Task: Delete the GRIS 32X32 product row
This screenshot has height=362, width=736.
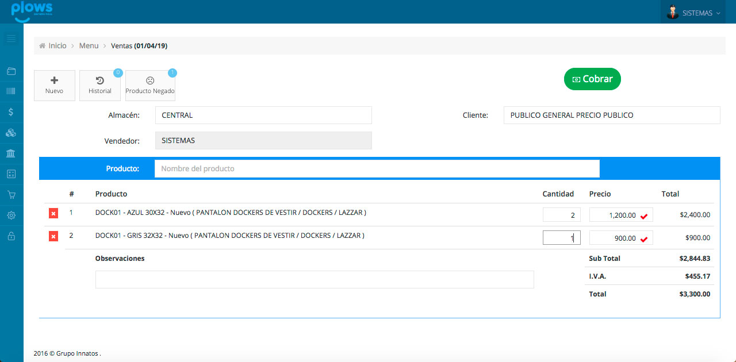Action: tap(53, 236)
